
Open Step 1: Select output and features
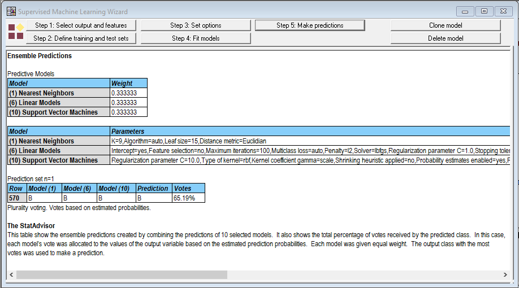[x=81, y=25]
